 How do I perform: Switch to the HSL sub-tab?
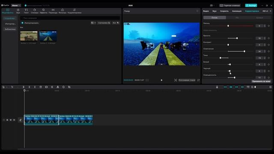237,18
